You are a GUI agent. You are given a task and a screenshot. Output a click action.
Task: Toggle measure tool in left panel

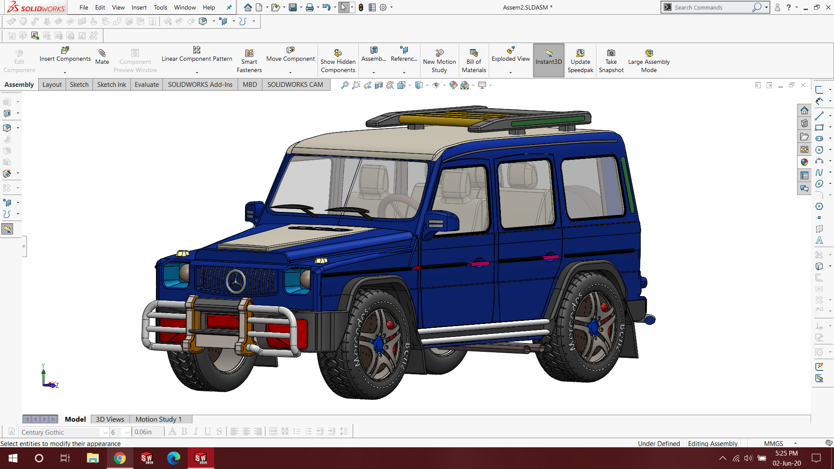coord(7,229)
